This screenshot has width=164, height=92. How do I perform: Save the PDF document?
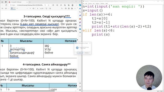(x=69, y=8)
